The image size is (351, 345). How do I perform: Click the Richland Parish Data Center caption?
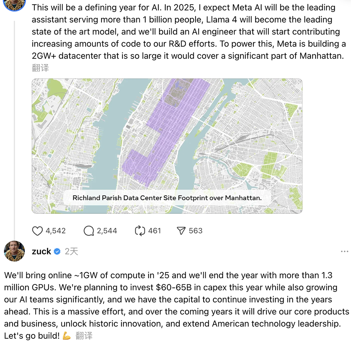click(167, 198)
